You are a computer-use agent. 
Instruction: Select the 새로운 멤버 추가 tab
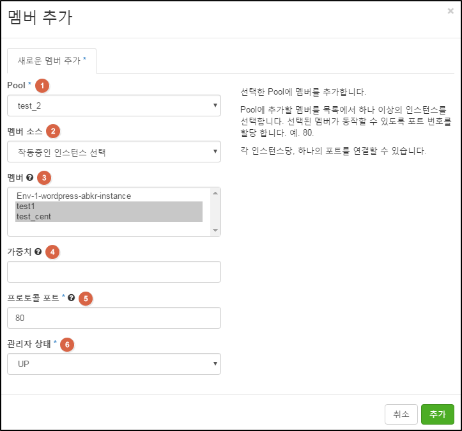(52, 61)
